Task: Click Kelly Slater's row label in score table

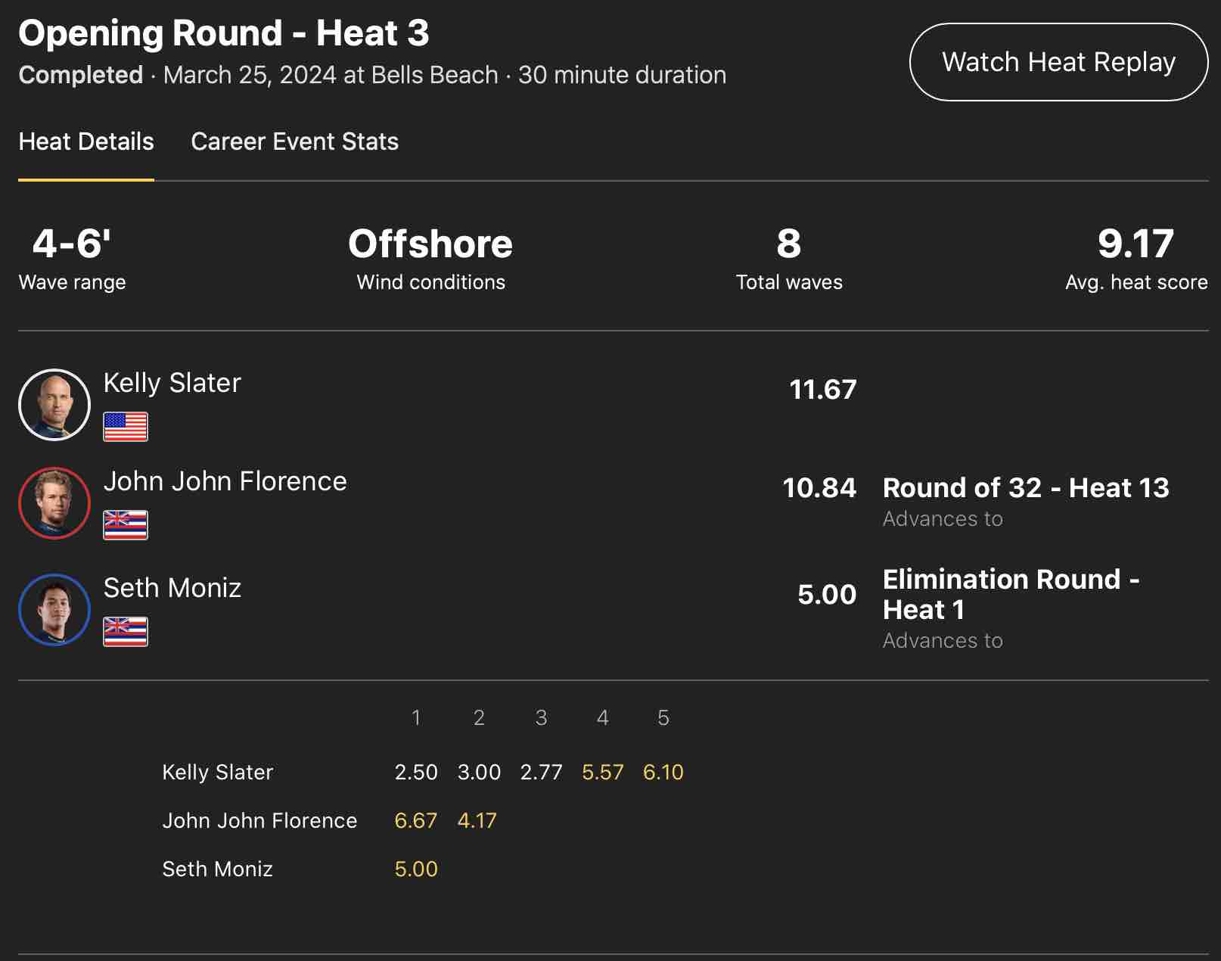Action: coord(218,772)
